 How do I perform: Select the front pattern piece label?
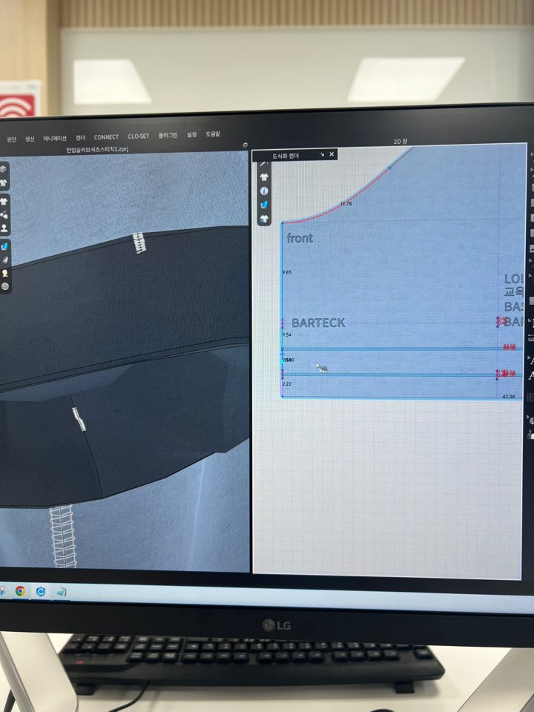tap(300, 238)
